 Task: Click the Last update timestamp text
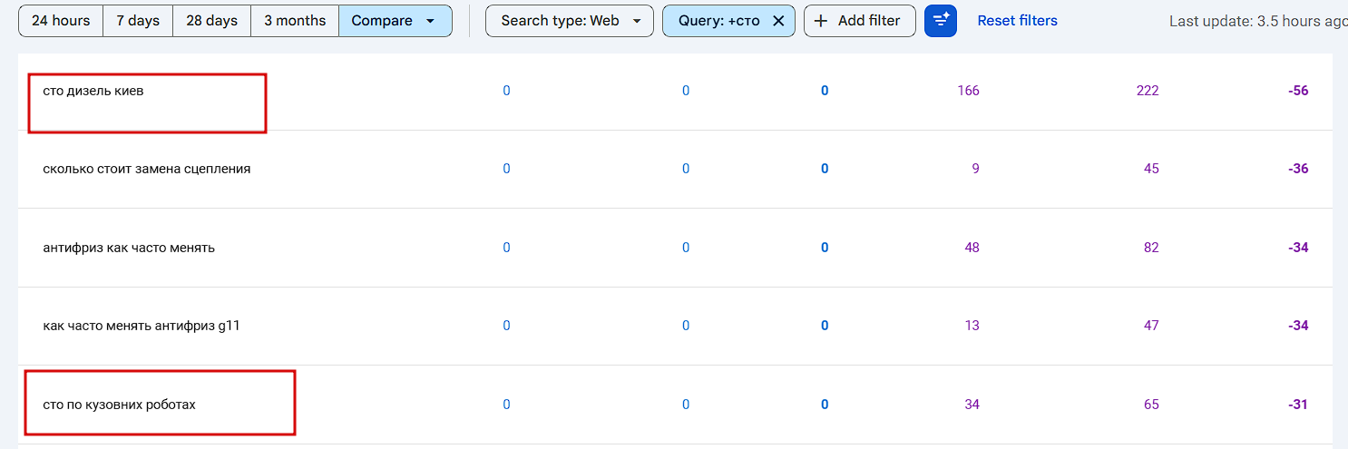pyautogui.click(x=1257, y=22)
